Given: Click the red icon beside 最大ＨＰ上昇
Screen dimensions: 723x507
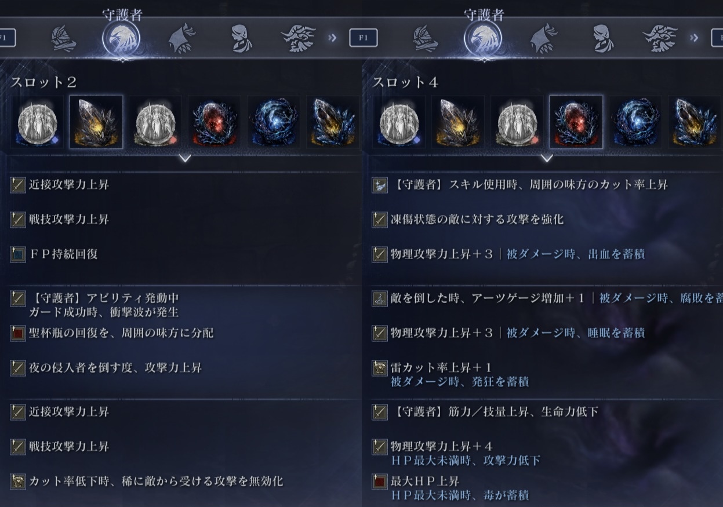Looking at the screenshot, I should (x=380, y=482).
